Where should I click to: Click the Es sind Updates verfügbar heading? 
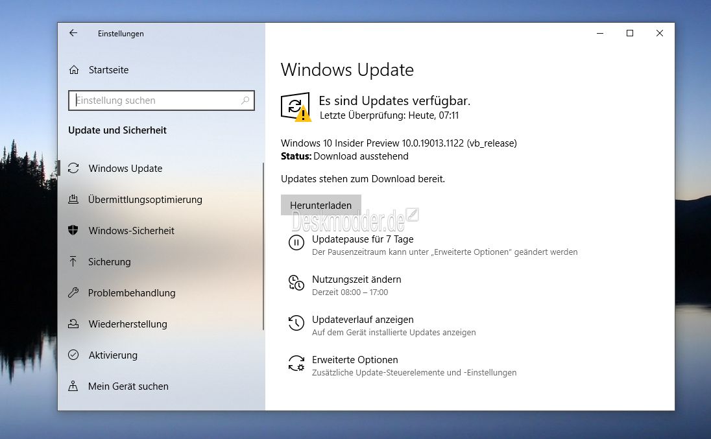coord(394,101)
